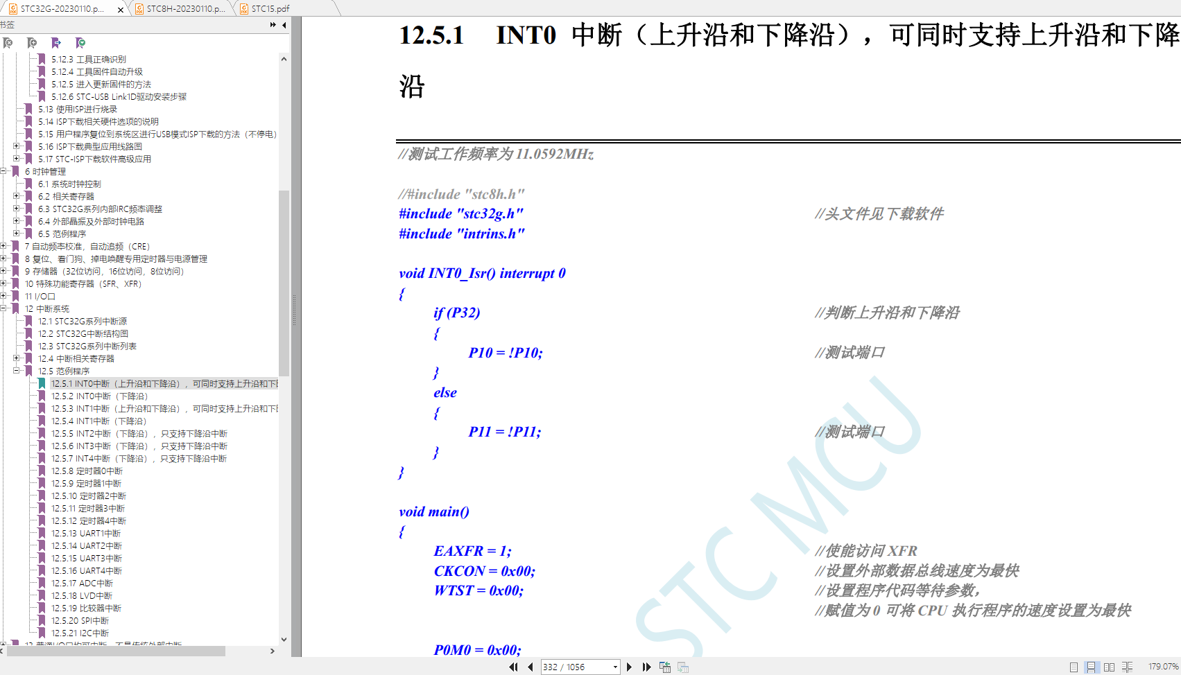This screenshot has height=675, width=1181.
Task: Select single page view layout
Action: tap(1074, 667)
